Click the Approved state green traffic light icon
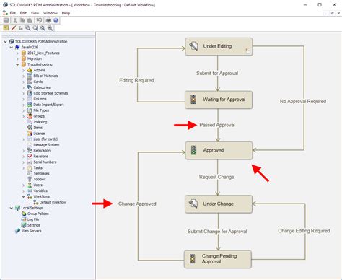 coord(193,150)
